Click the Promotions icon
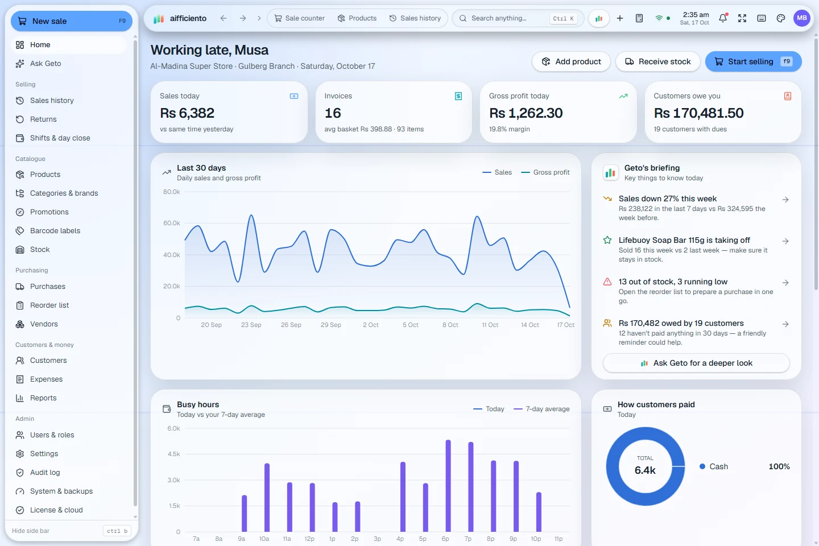 tap(20, 212)
